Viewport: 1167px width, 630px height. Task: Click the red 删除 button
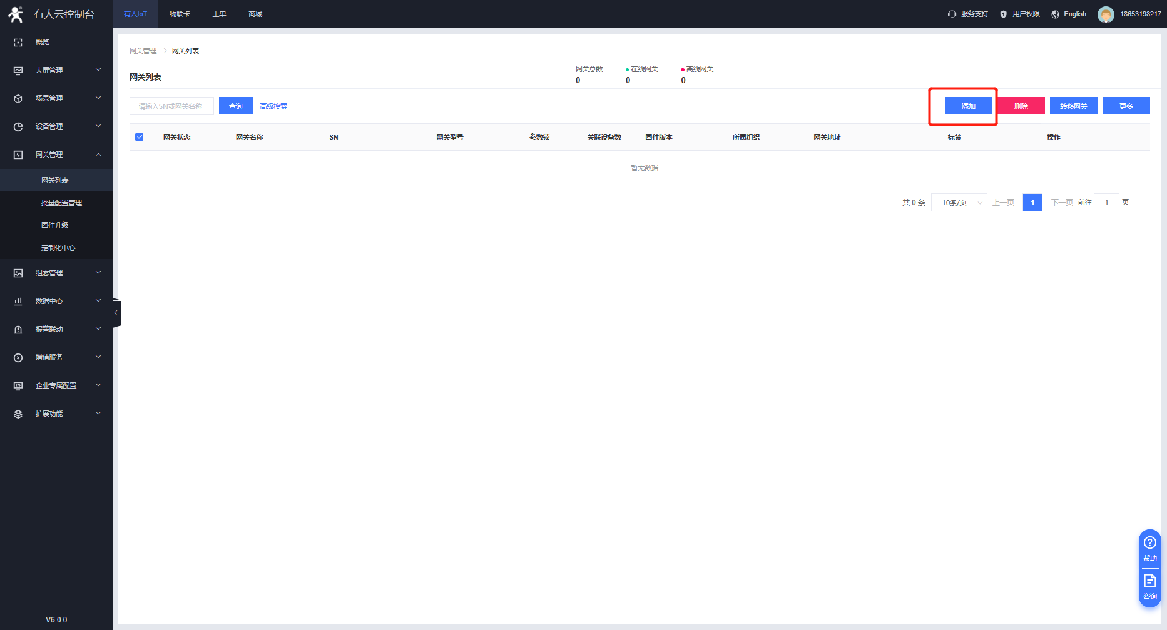tap(1021, 106)
